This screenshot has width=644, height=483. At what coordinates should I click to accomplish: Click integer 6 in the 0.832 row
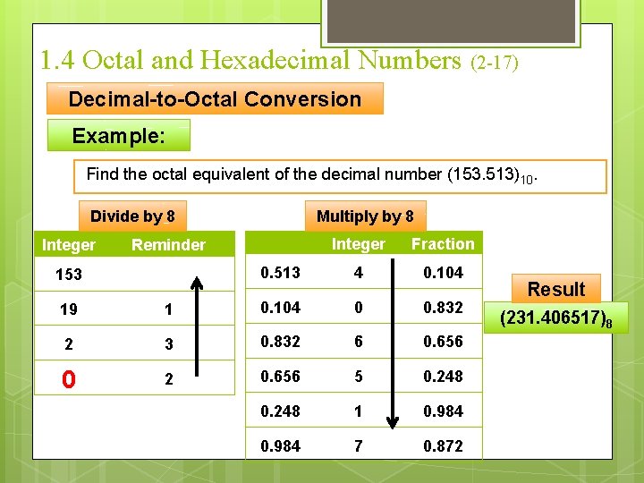[x=358, y=342]
